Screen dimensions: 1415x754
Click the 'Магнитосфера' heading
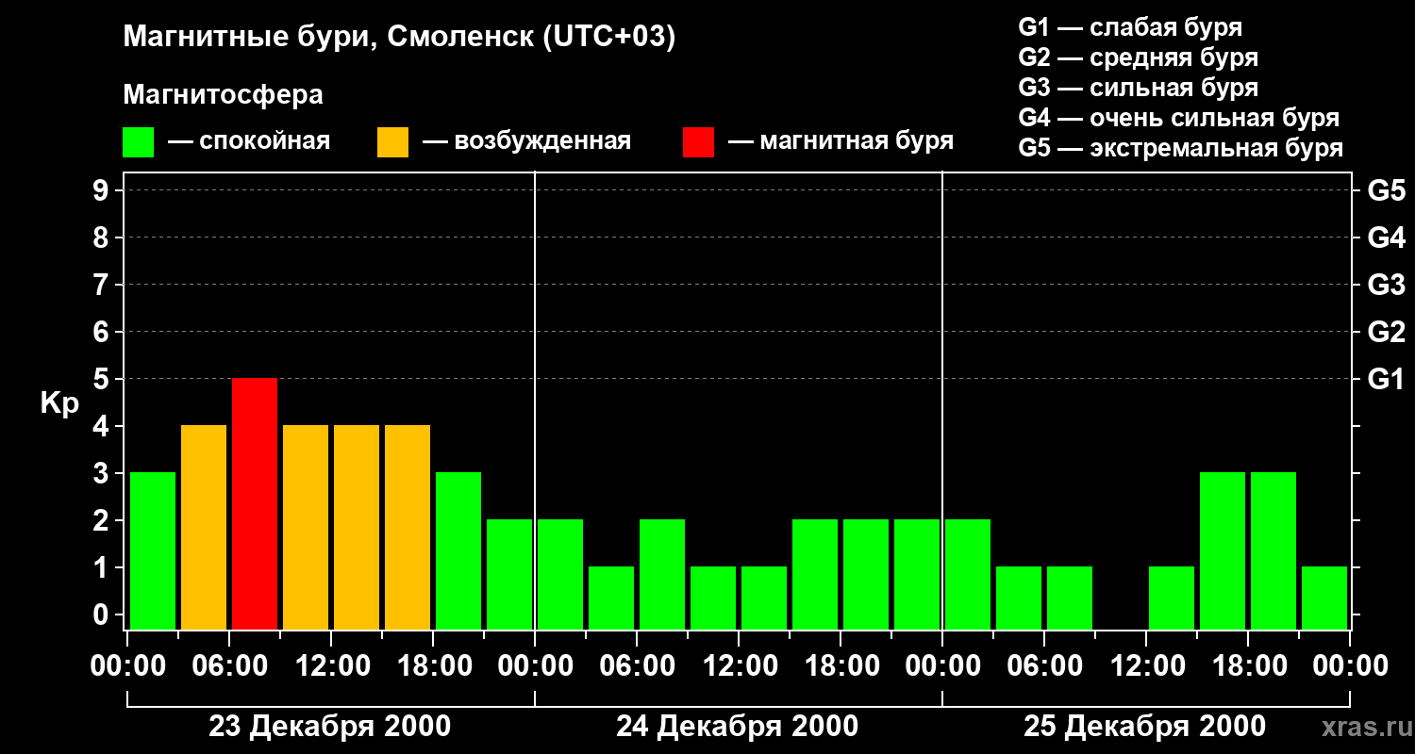click(223, 95)
